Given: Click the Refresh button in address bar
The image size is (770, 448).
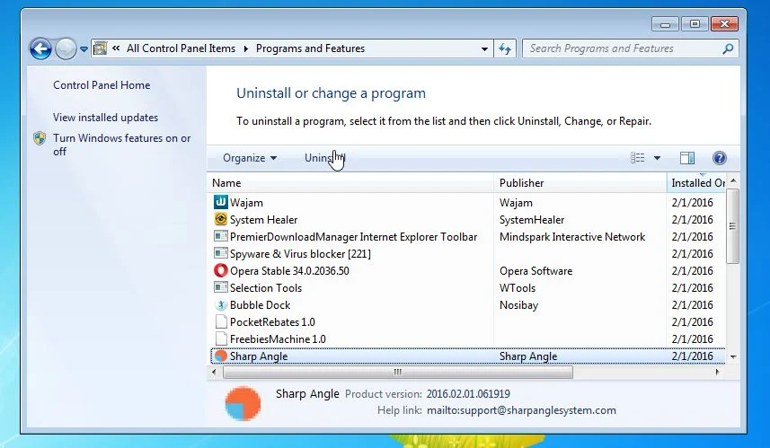Looking at the screenshot, I should (505, 48).
